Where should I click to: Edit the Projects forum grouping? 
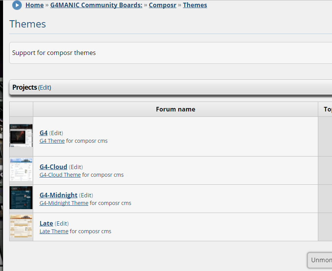tap(45, 87)
